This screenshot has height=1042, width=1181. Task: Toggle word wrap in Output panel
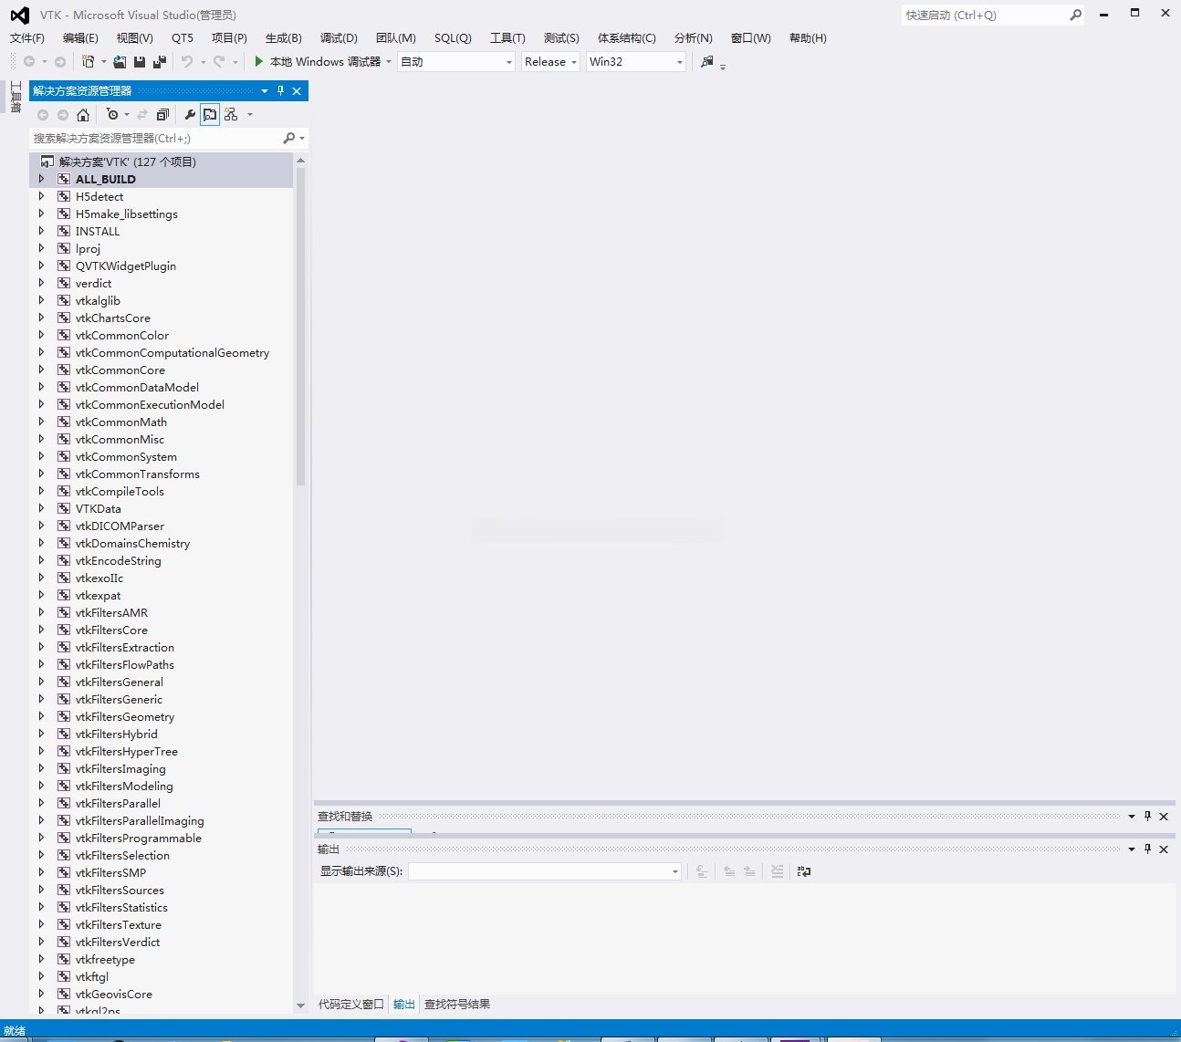pos(803,871)
